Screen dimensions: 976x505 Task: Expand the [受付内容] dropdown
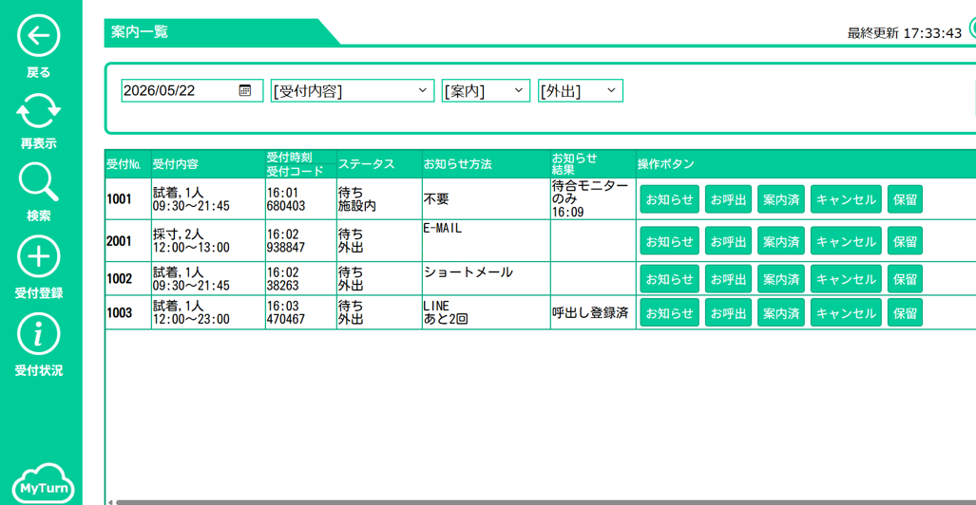click(x=353, y=91)
